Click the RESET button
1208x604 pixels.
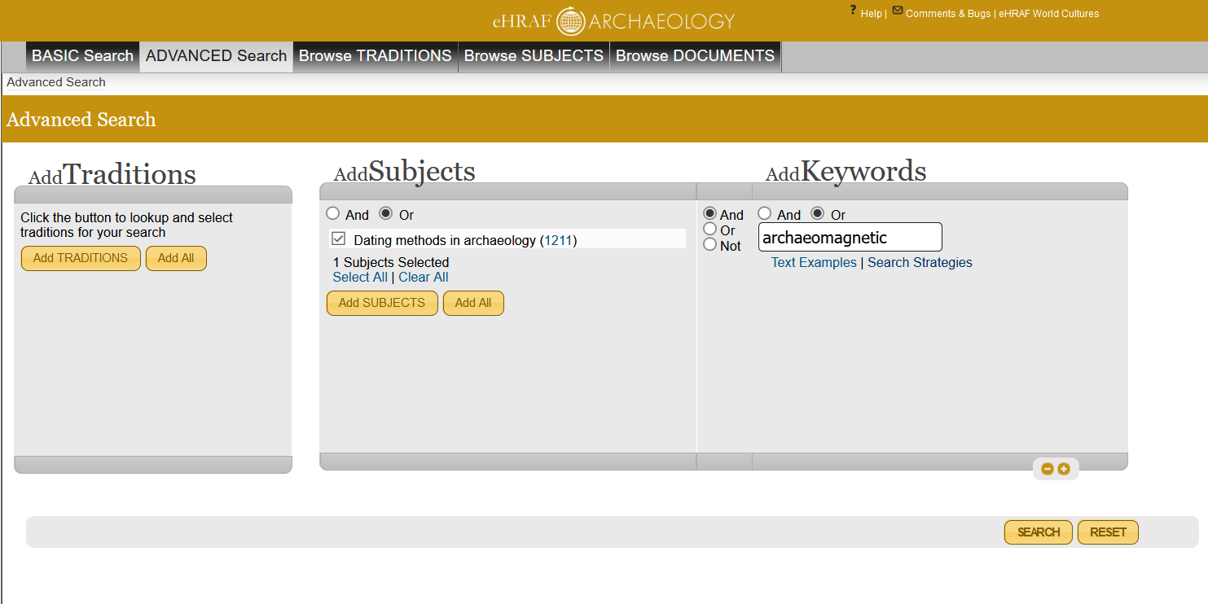point(1108,532)
